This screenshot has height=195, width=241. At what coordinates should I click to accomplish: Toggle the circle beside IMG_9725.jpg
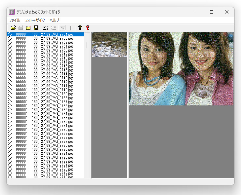tap(10, 149)
